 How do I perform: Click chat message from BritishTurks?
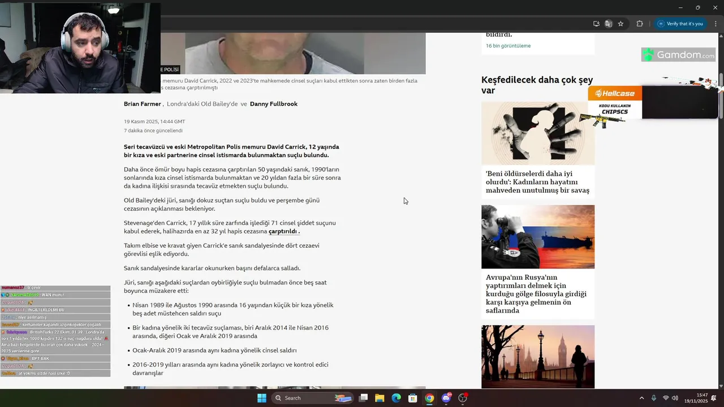coord(55,341)
